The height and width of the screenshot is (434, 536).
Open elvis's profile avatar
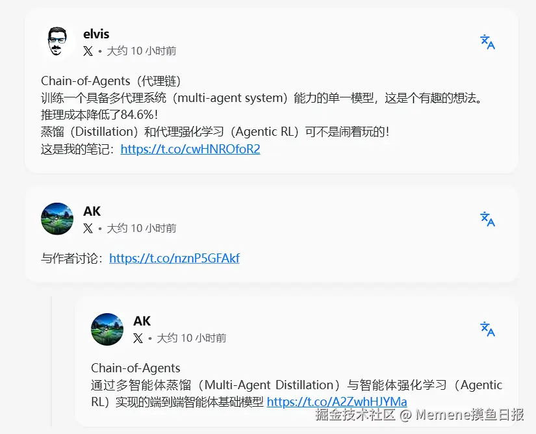click(57, 42)
